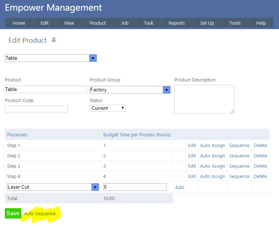Image resolution: width=279 pixels, height=227 pixels.
Task: Click the Auto Sequence link
Action: (40, 214)
